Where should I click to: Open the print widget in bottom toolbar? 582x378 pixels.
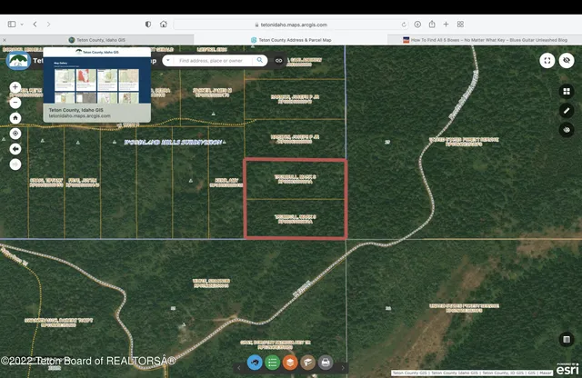(x=325, y=363)
